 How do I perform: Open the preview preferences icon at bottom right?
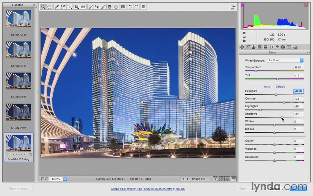click(x=234, y=179)
